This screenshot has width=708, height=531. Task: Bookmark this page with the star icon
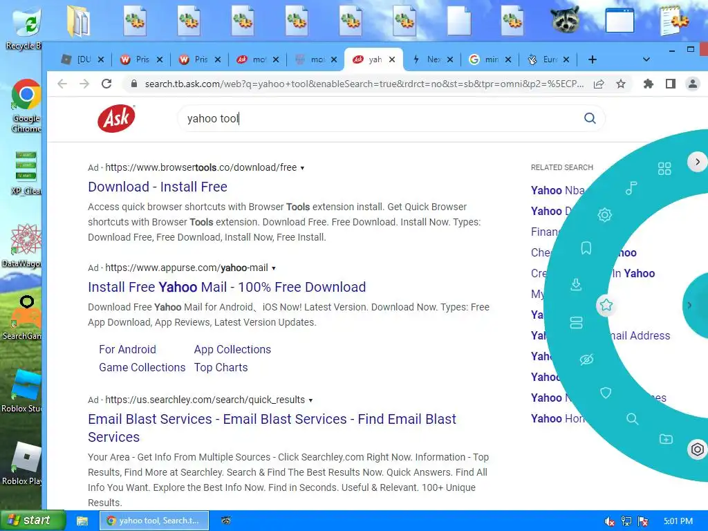click(621, 84)
